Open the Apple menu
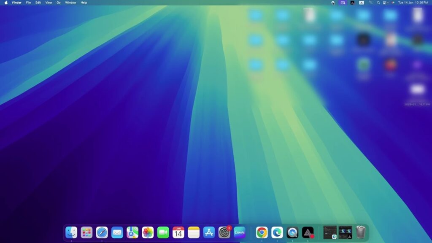This screenshot has width=432, height=243. 6,3
